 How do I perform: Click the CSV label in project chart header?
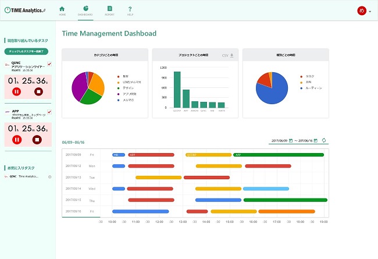pyautogui.click(x=225, y=55)
